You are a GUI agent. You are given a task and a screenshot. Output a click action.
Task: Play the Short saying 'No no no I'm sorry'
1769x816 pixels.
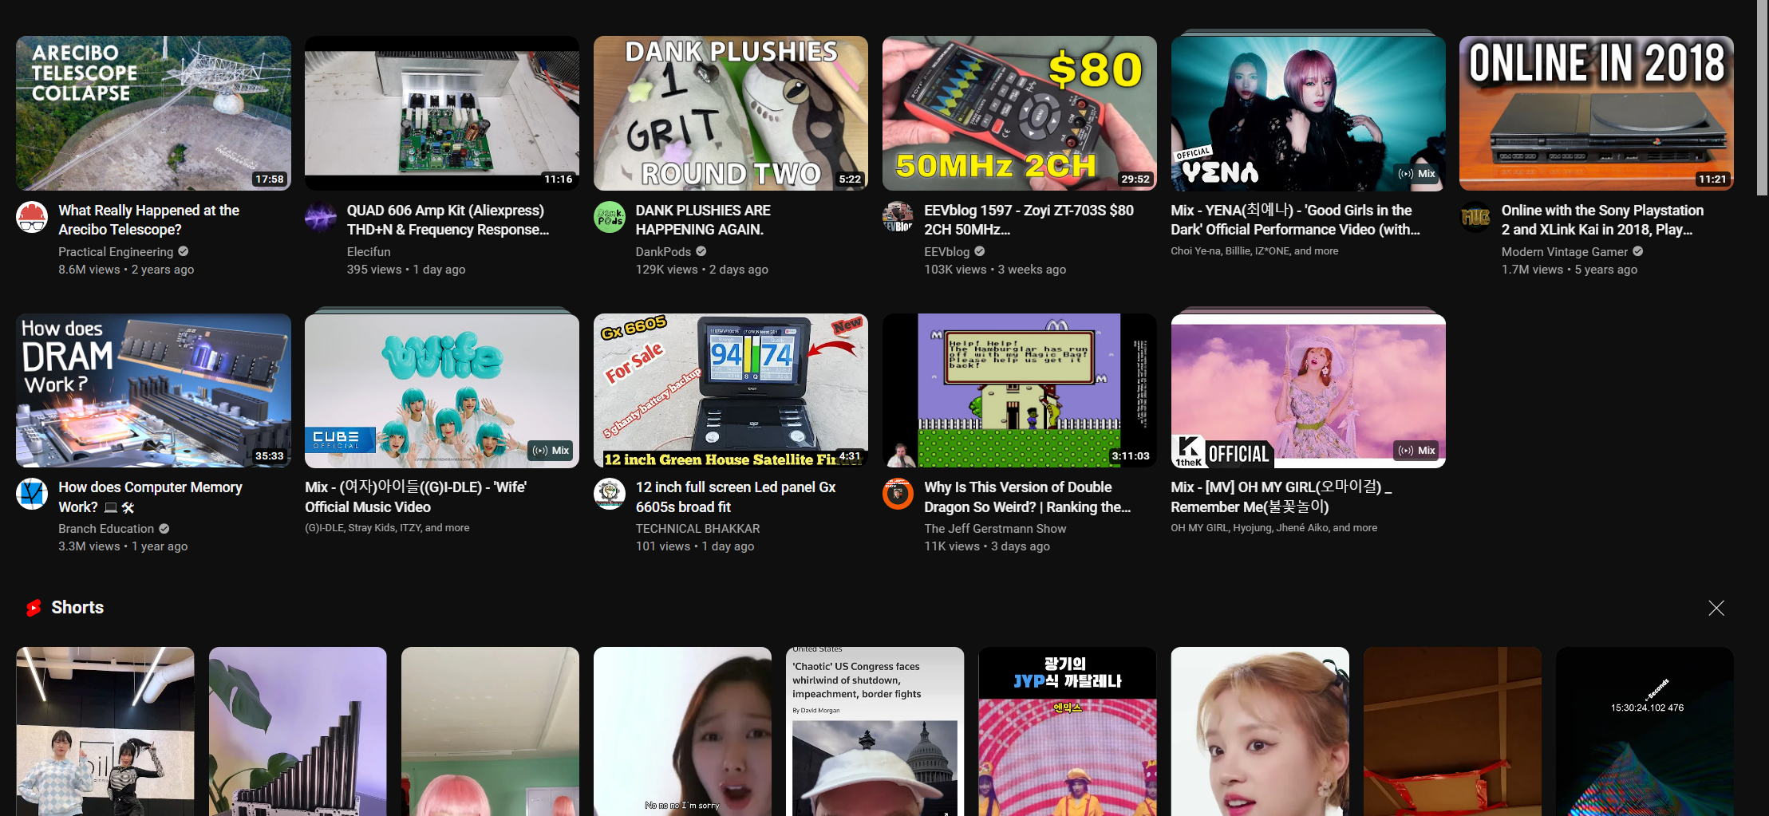click(x=682, y=731)
